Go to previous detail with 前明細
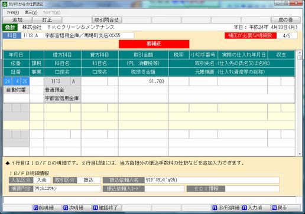The width and height of the screenshot is (305, 214). [x=47, y=208]
